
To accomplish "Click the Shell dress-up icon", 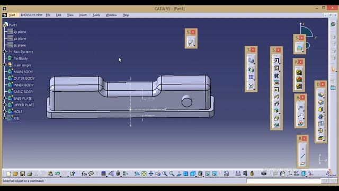I will pos(321,117).
